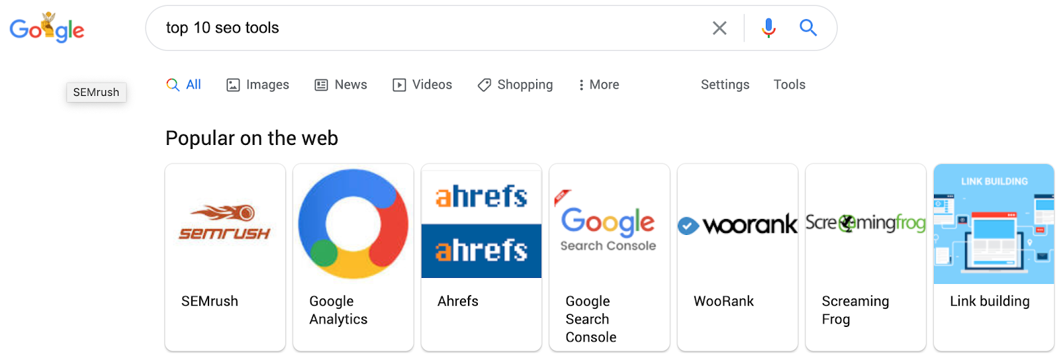Open the News tab
This screenshot has height=362, width=1059.
point(341,85)
